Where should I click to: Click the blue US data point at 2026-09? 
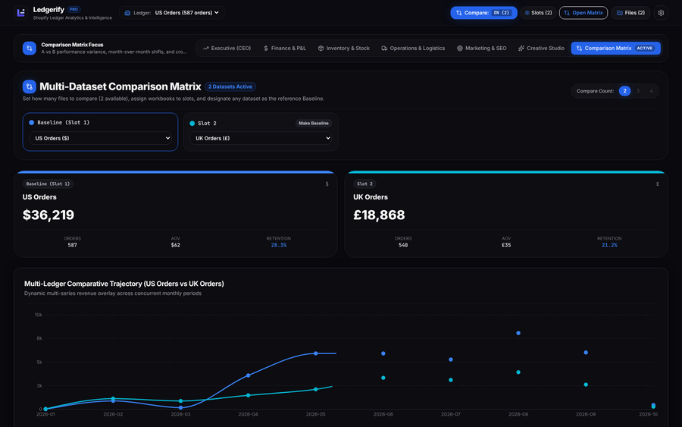[x=586, y=353]
